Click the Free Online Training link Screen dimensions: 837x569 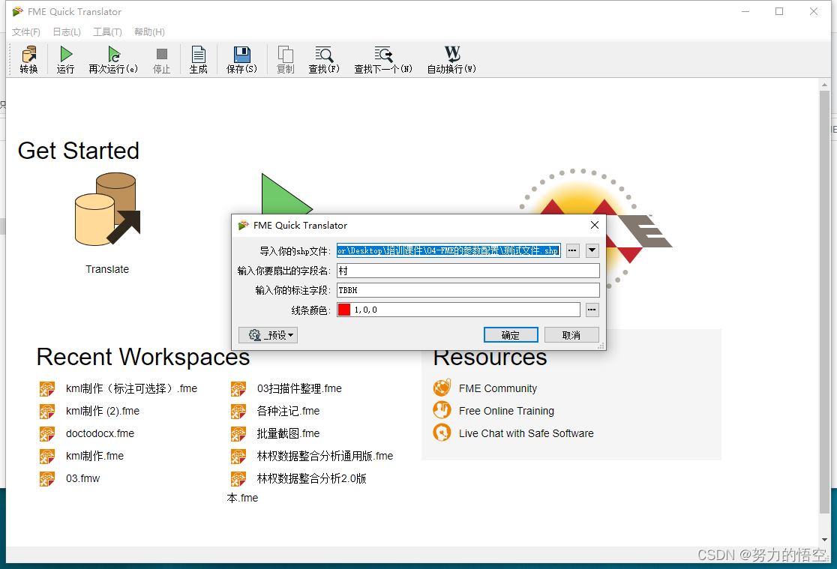click(x=506, y=411)
